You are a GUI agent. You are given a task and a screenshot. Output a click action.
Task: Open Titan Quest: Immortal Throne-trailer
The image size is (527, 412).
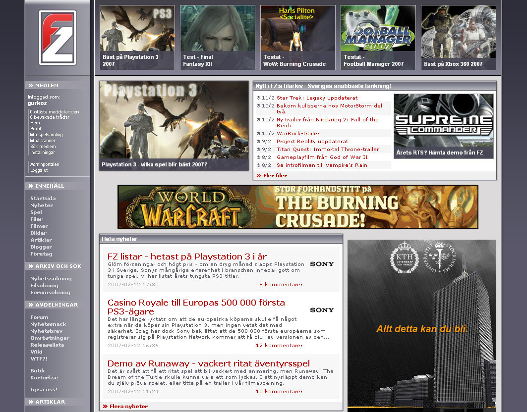[328, 149]
